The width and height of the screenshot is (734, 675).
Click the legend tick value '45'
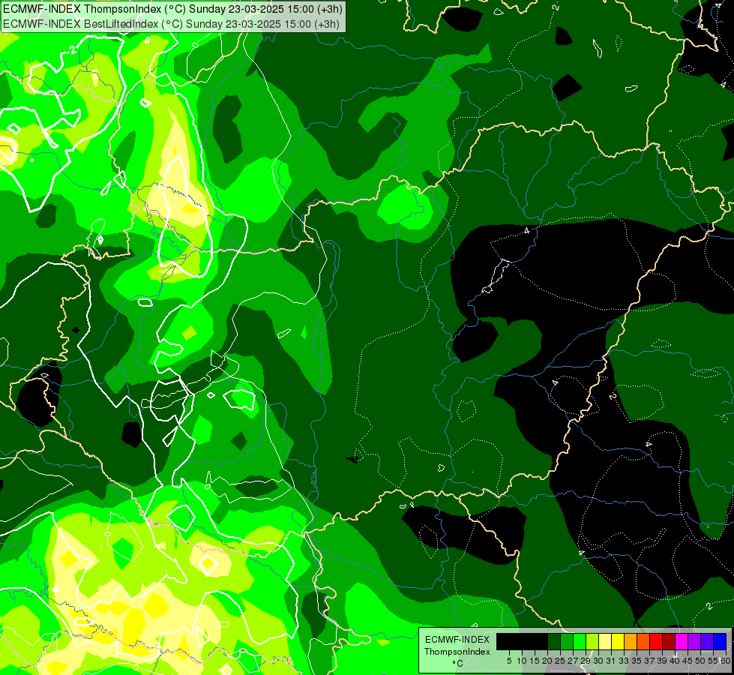(x=688, y=661)
